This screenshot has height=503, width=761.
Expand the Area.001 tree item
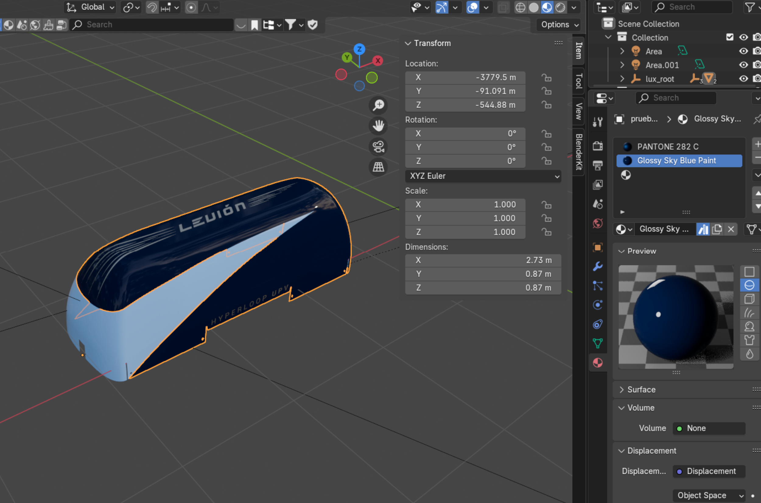point(622,65)
